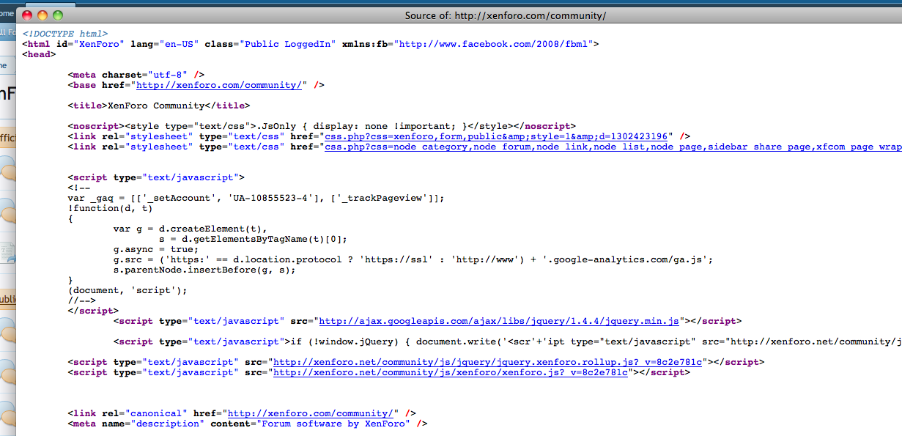Click the noscript .JsOnly style line
This screenshot has height=436, width=902.
coord(322,126)
